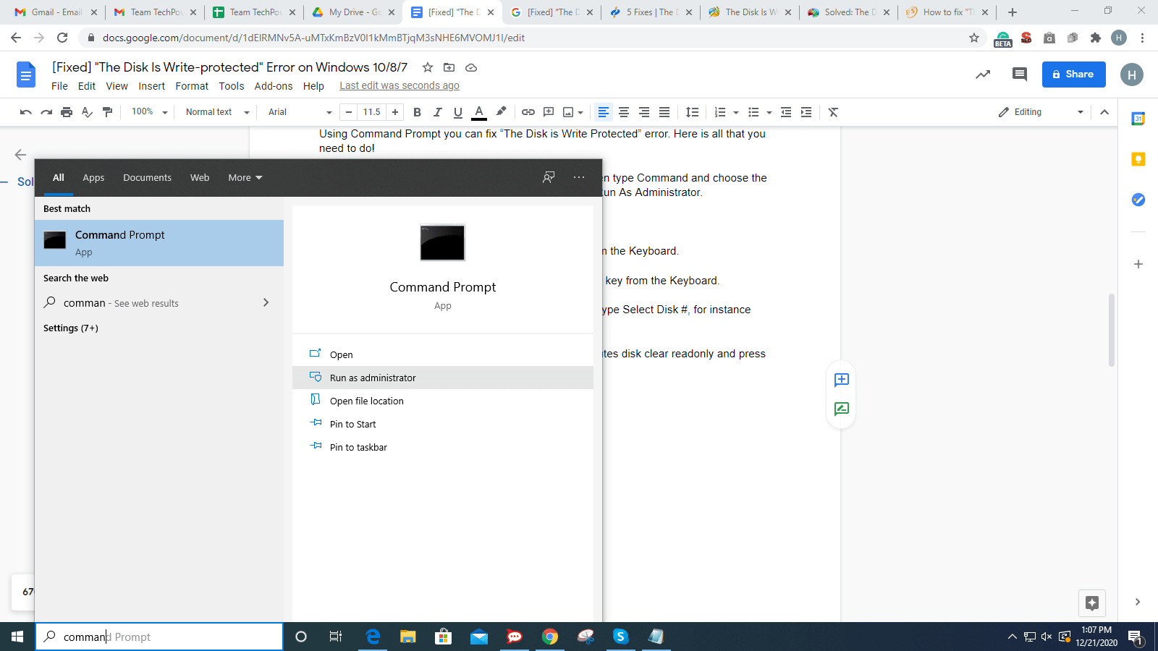The width and height of the screenshot is (1158, 651).
Task: Open the Normal text style dropdown
Action: (x=216, y=112)
